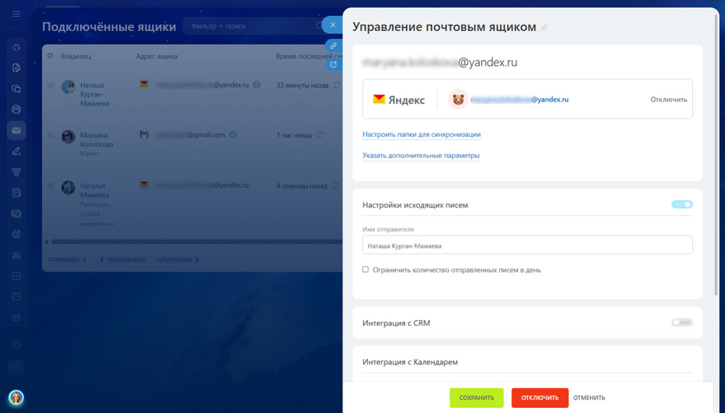Go to the previous page of mailboxes

click(123, 259)
